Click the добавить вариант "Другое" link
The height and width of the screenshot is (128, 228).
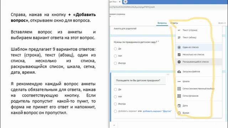157,111
